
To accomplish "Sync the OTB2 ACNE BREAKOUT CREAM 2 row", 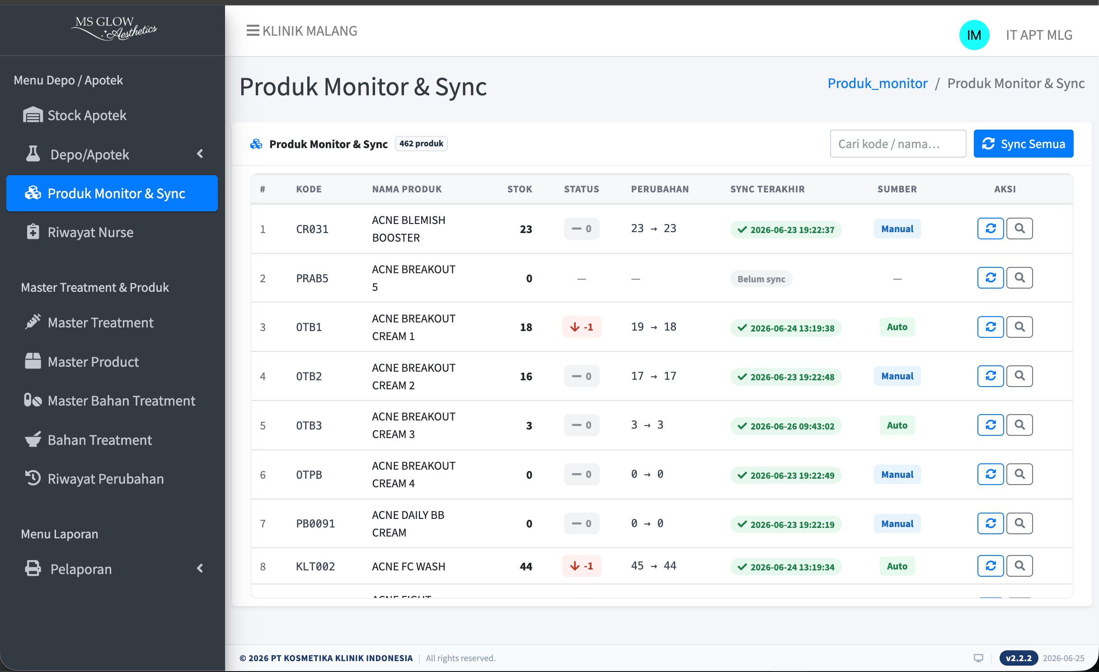I will pos(990,376).
